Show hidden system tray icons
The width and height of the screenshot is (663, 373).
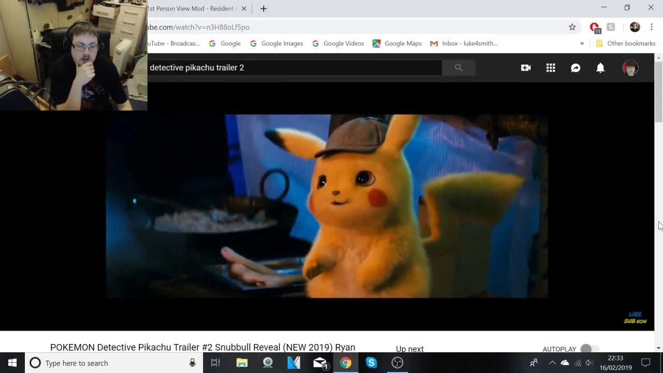[552, 363]
